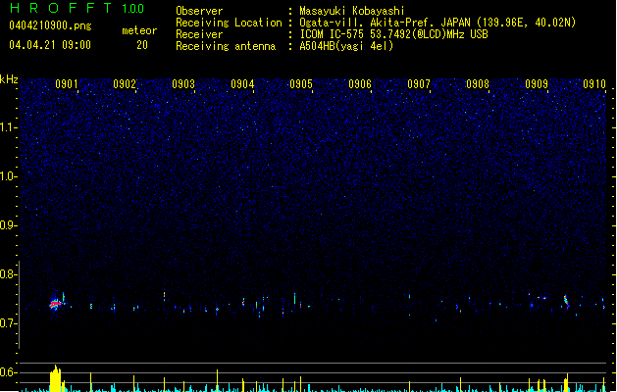
Task: Click the receiver text ICOM IC-575 53.7492
Action: click(x=393, y=34)
